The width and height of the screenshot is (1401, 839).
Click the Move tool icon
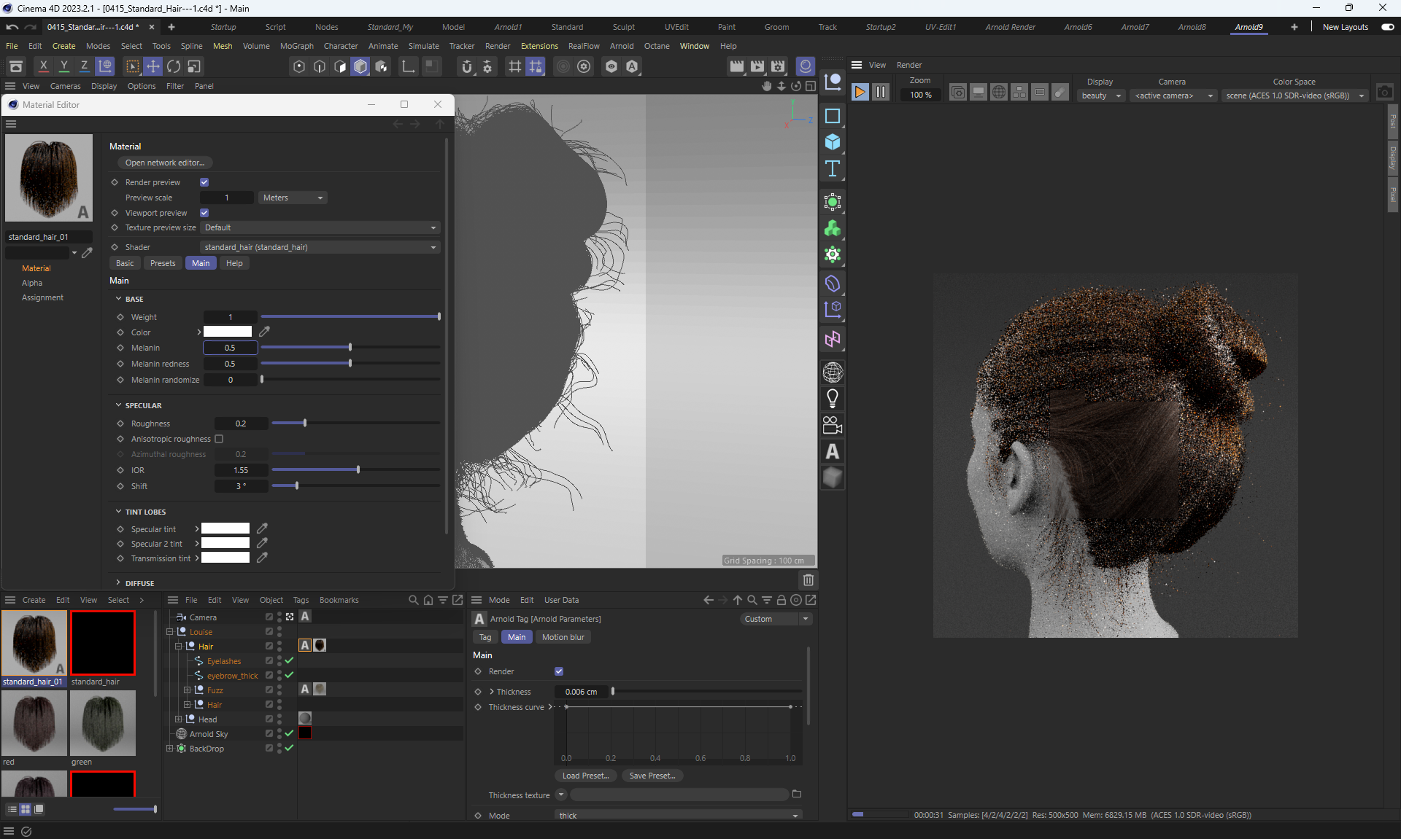tap(153, 66)
